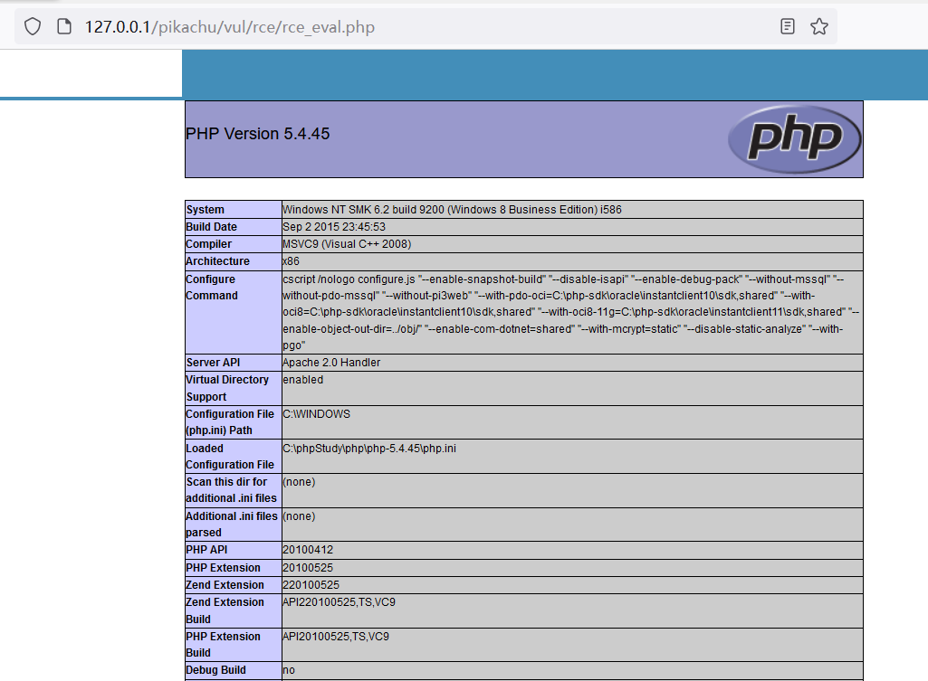The width and height of the screenshot is (928, 681).
Task: Click the Configure Command label
Action: point(211,288)
